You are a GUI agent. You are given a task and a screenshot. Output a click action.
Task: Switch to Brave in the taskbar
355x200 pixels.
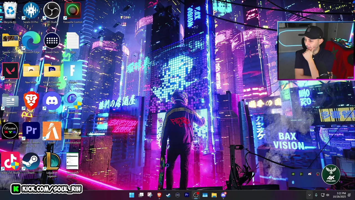tap(159, 195)
